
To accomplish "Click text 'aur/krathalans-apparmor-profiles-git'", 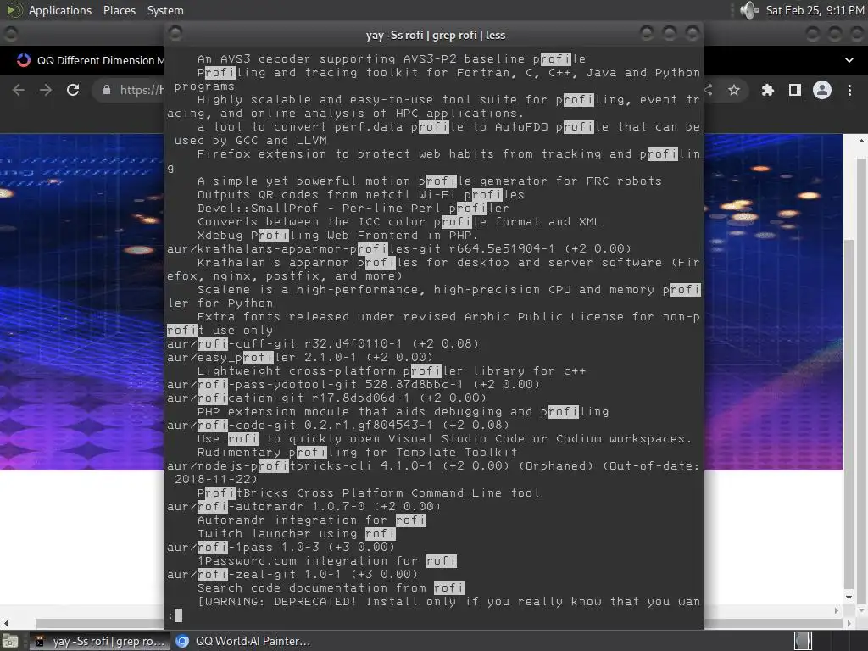I will [x=304, y=248].
